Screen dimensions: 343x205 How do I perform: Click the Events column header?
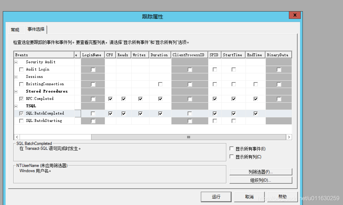point(44,55)
